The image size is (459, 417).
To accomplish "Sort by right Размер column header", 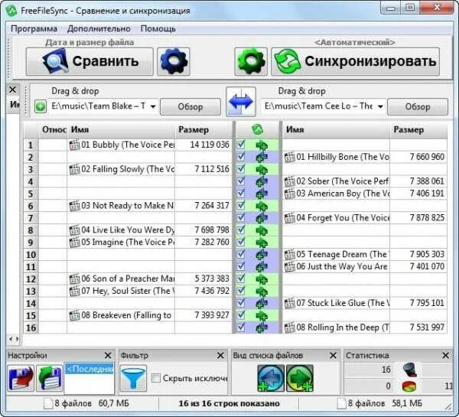I will 418,130.
